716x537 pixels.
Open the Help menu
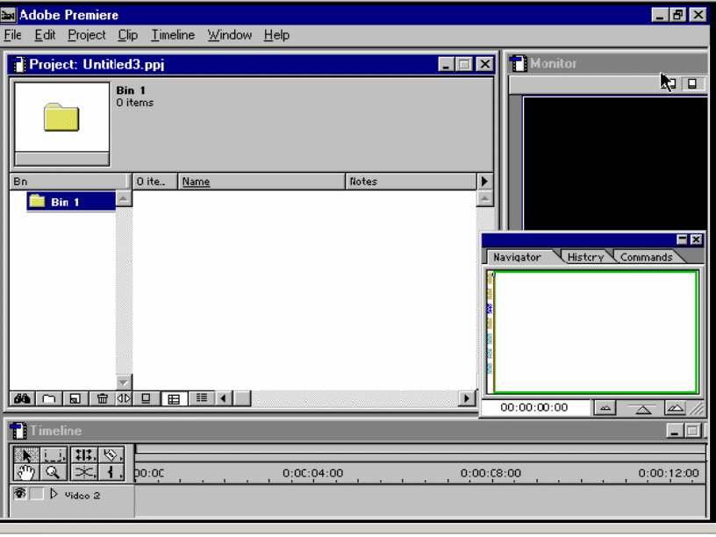(x=276, y=35)
